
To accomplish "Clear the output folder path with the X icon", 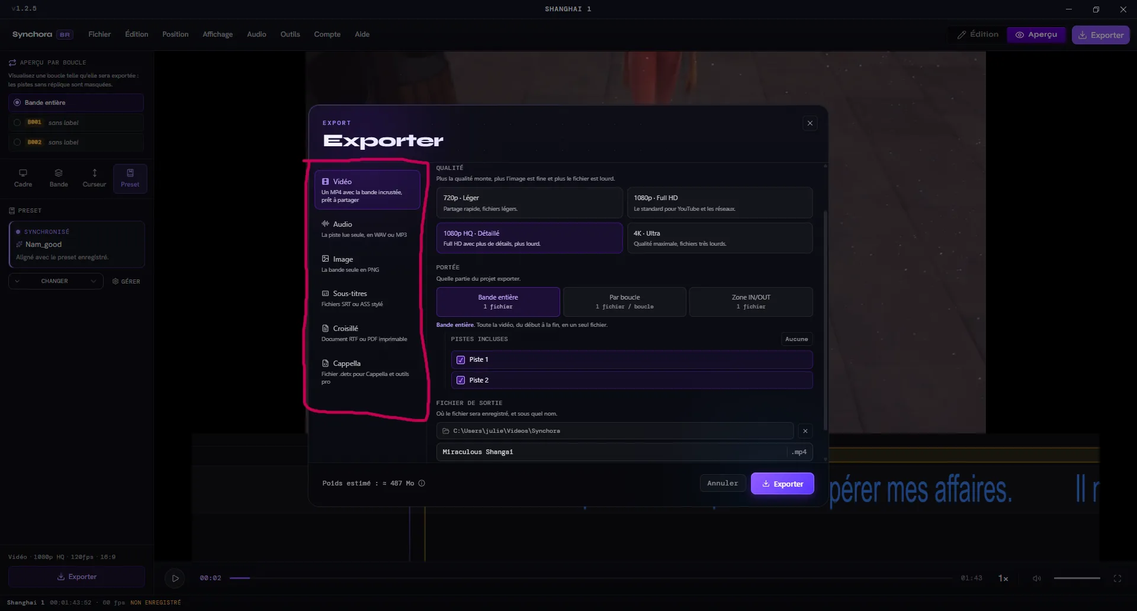I will (x=805, y=431).
